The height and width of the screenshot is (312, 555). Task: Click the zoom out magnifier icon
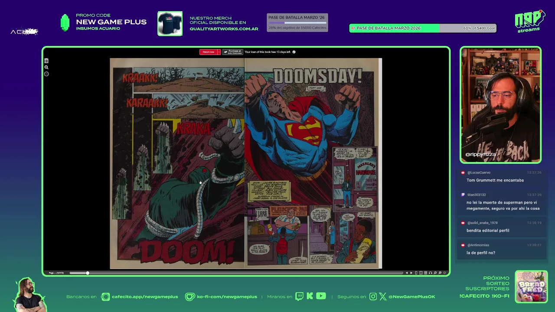(x=435, y=273)
